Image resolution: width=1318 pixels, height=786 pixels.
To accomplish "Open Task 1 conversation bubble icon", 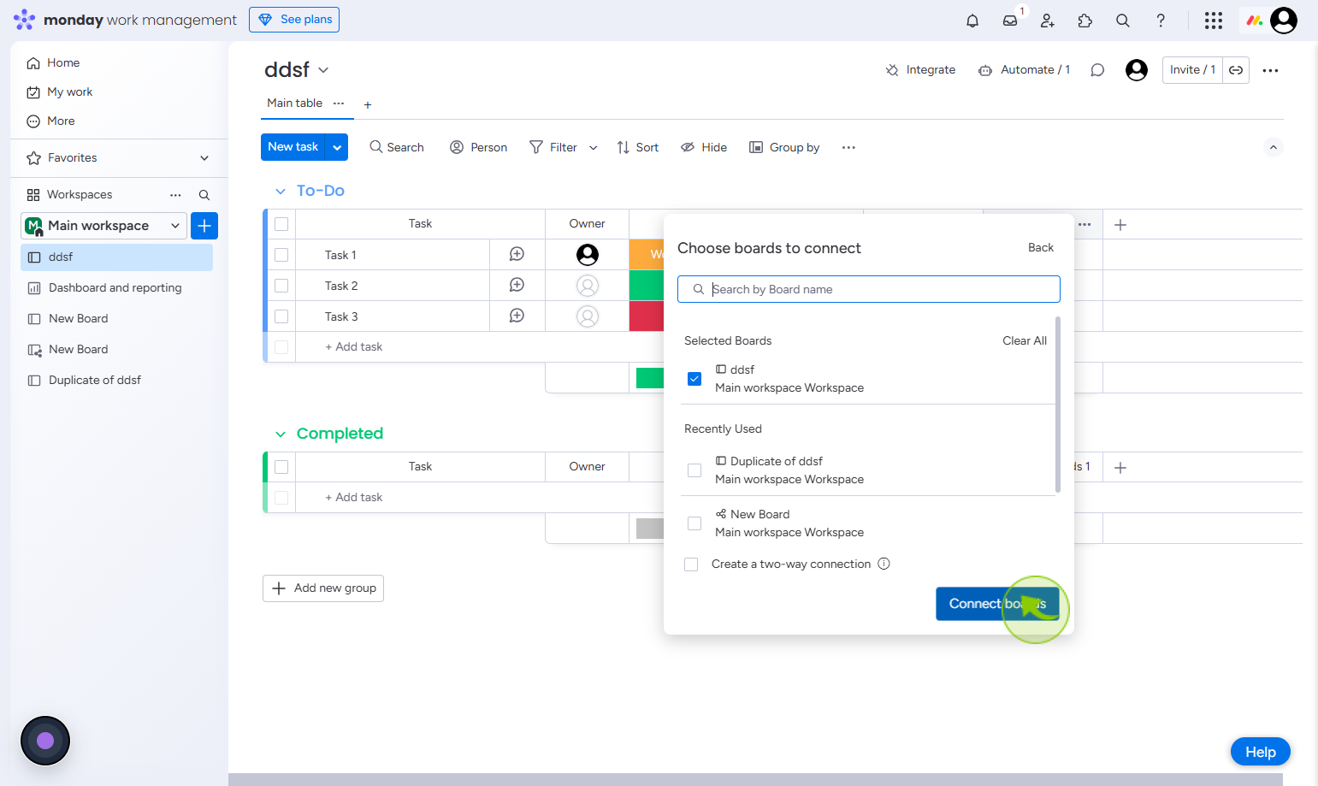I will point(517,254).
